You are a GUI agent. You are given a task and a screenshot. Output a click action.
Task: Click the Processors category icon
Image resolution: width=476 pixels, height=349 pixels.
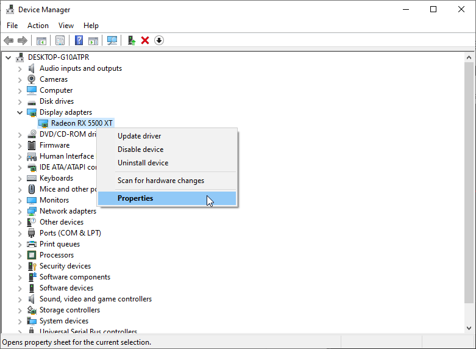32,255
